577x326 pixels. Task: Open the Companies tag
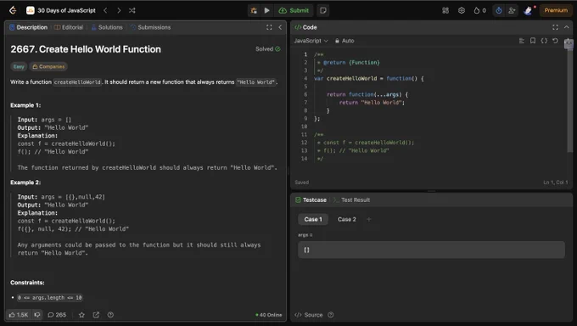coord(48,67)
